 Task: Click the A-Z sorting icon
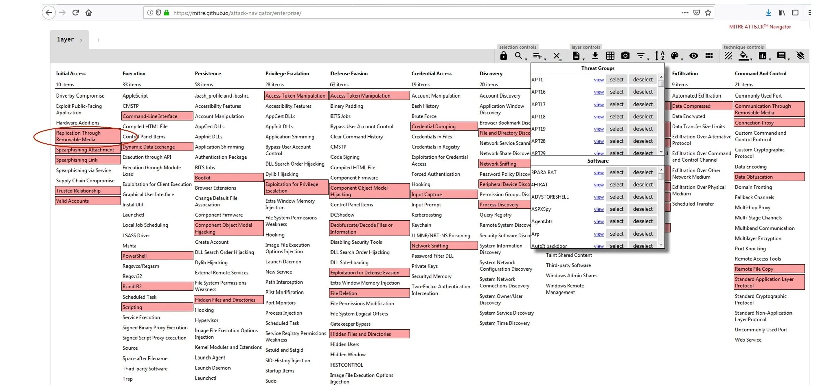[x=659, y=56]
